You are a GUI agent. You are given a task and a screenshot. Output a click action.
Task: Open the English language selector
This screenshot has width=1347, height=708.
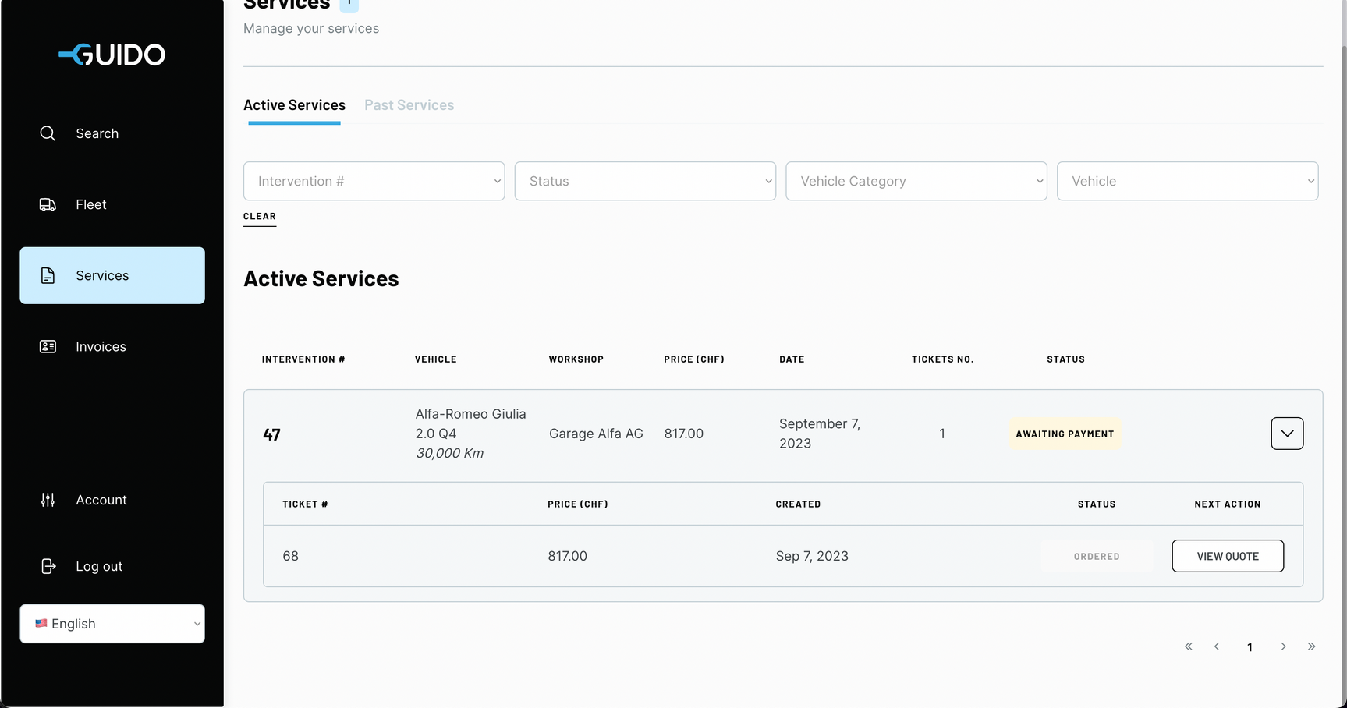(x=112, y=624)
